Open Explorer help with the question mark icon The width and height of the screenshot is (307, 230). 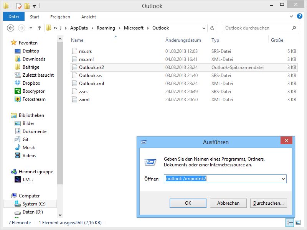(x=300, y=16)
